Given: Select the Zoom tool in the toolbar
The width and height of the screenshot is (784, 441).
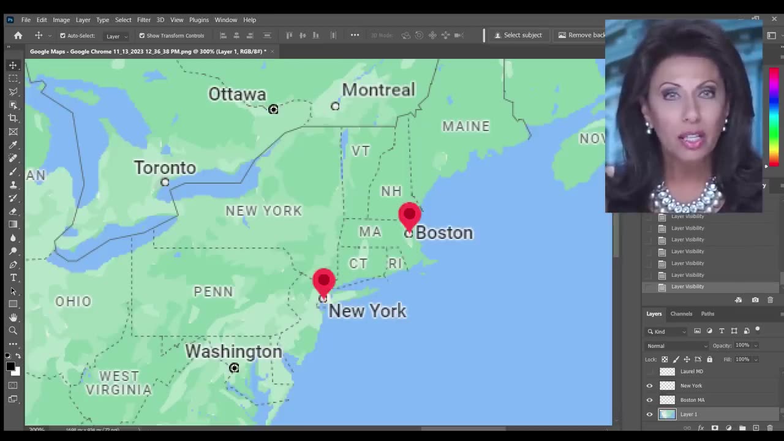Looking at the screenshot, I should 13,330.
